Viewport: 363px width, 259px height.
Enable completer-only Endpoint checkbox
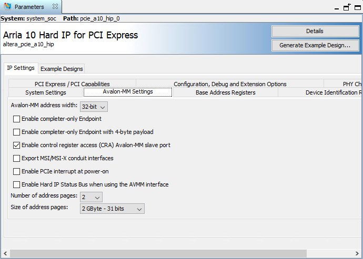click(16, 119)
